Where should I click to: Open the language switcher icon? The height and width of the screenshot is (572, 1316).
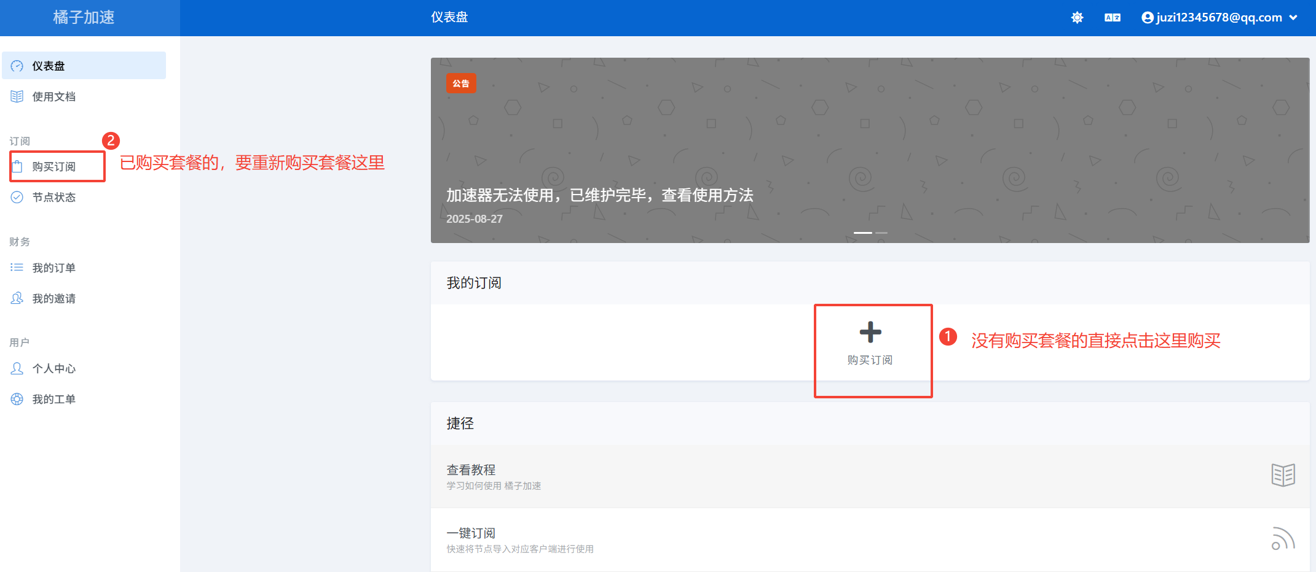pos(1112,18)
